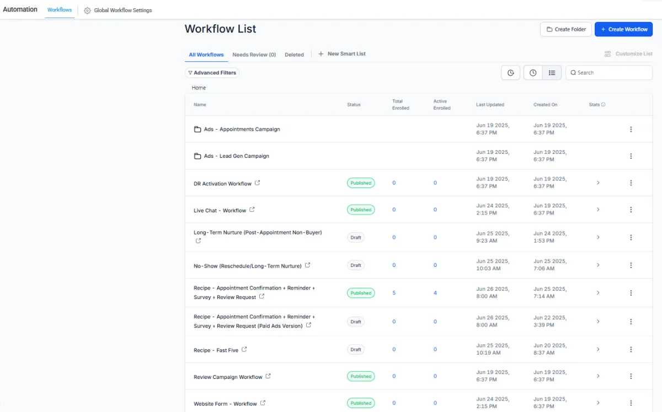The width and height of the screenshot is (662, 412).
Task: Open the Deleted tab
Action: tap(295, 55)
